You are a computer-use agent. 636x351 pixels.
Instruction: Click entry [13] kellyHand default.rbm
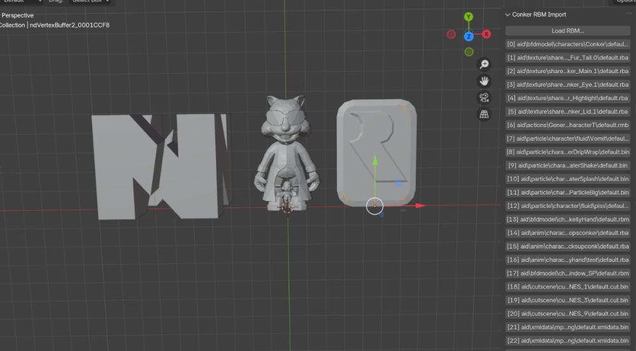[567, 219]
